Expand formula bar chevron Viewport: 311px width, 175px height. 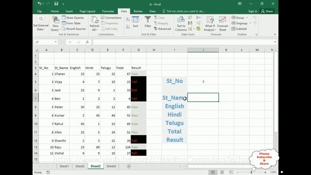click(x=275, y=42)
